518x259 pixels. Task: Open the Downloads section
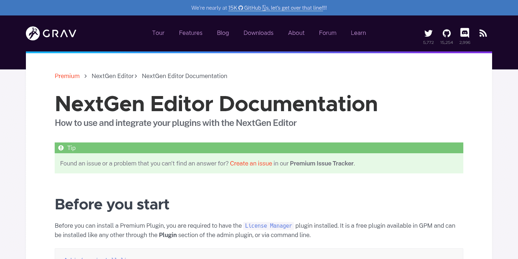click(258, 33)
